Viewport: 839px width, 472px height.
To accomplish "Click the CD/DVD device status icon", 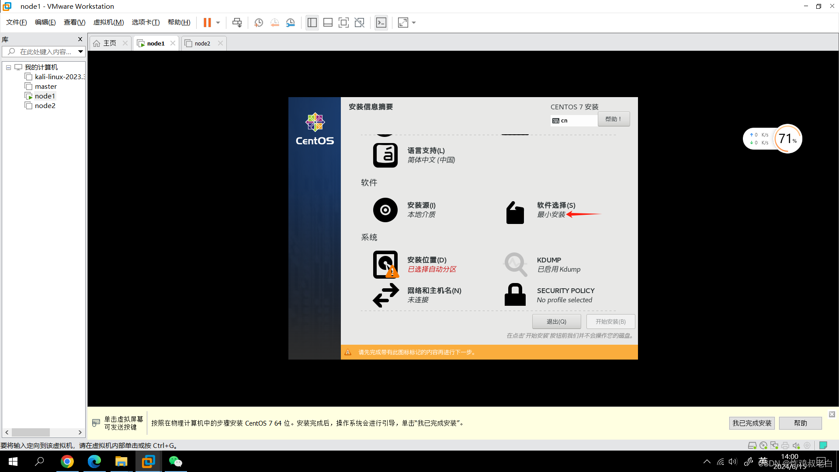I will (763, 445).
